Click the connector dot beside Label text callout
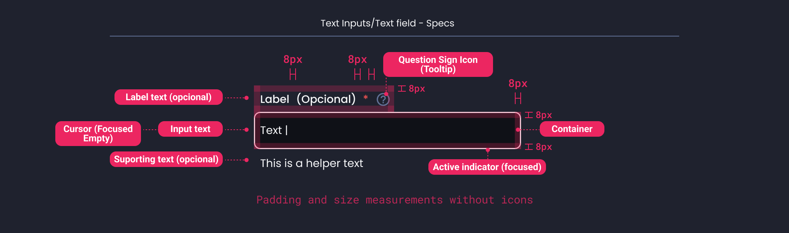789x233 pixels. coord(247,97)
